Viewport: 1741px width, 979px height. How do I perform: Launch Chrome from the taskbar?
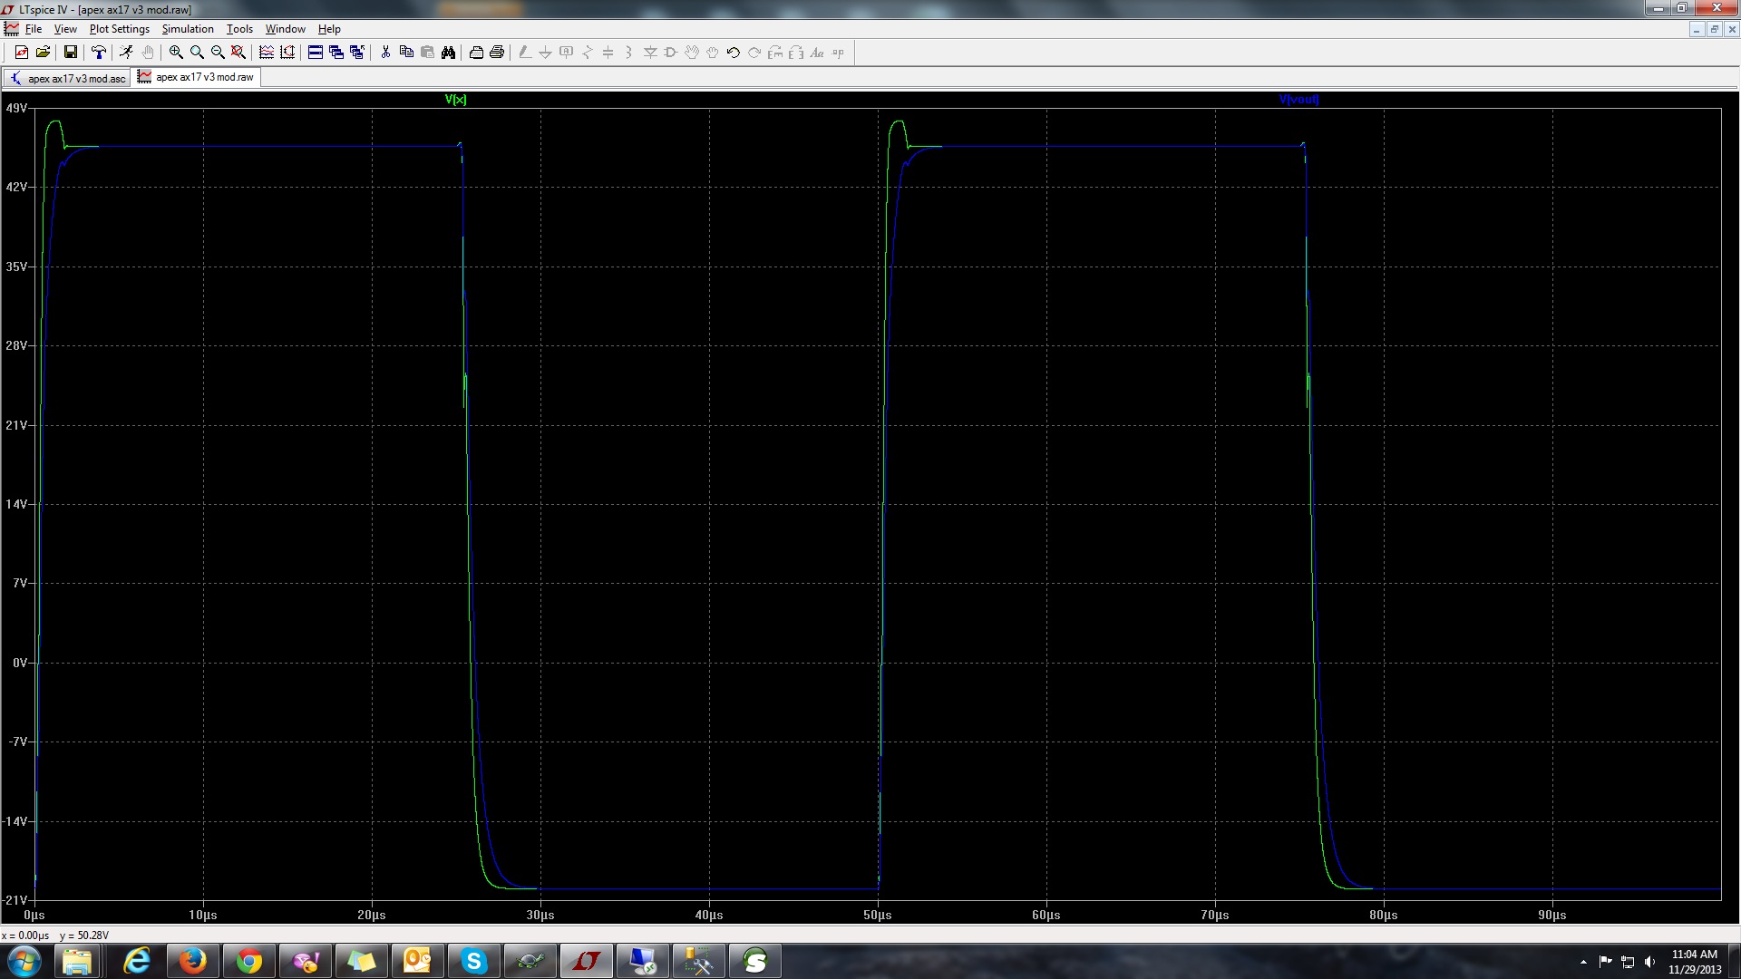(248, 961)
